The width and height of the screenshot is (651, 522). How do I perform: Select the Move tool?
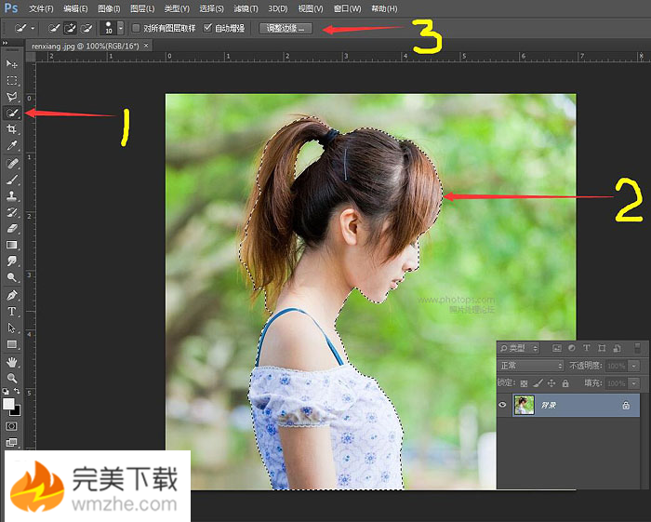click(x=12, y=63)
